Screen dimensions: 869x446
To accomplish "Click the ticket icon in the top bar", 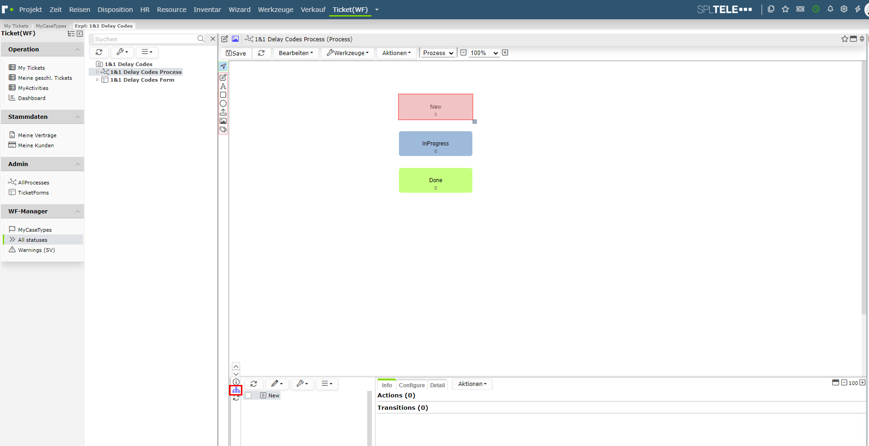I will 800,9.
